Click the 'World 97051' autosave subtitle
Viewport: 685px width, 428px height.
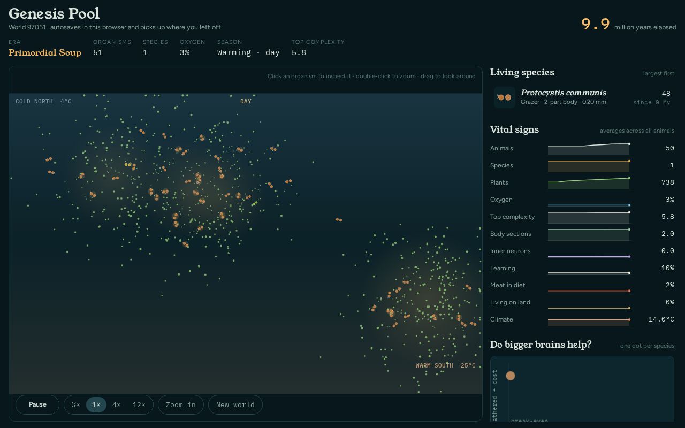[115, 27]
